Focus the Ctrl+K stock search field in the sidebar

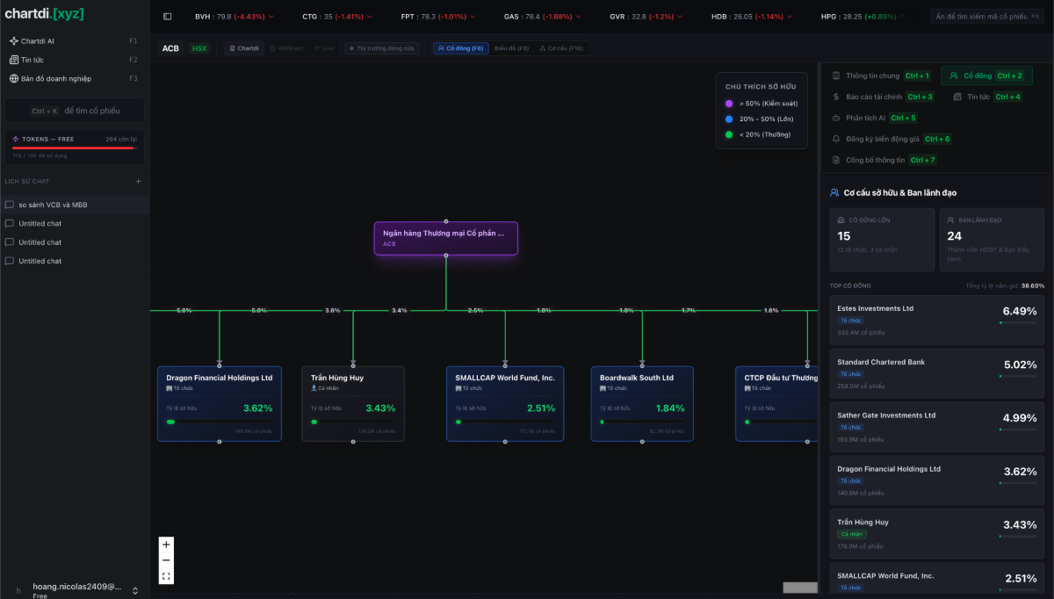[x=75, y=111]
